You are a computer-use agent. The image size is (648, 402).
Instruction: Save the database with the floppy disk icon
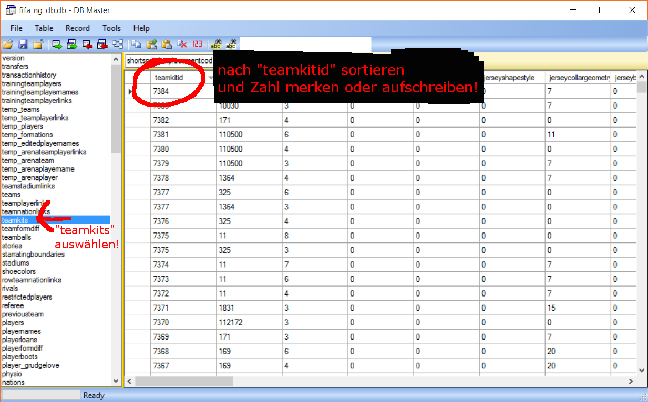point(23,45)
